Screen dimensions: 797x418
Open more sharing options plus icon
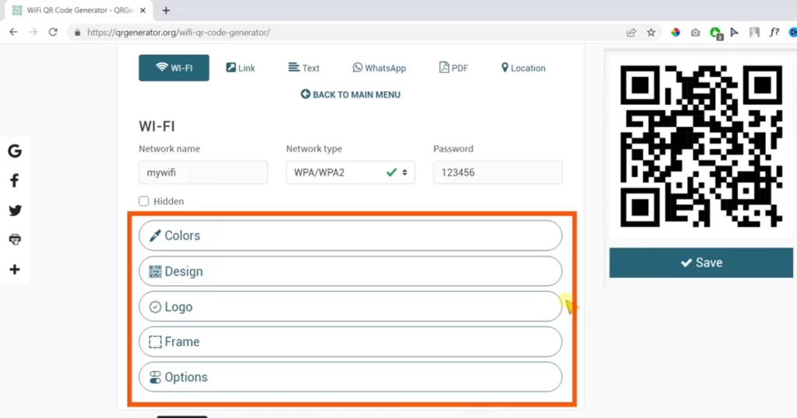coord(15,270)
